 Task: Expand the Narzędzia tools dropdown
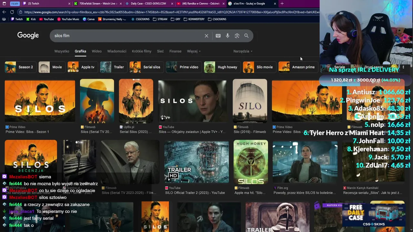(x=243, y=51)
